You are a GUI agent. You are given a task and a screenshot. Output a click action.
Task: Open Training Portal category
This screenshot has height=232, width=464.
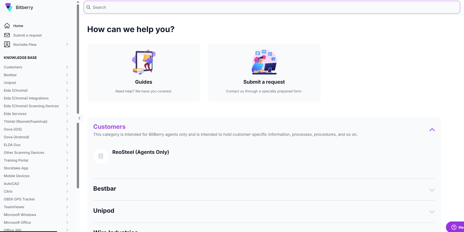pyautogui.click(x=16, y=160)
